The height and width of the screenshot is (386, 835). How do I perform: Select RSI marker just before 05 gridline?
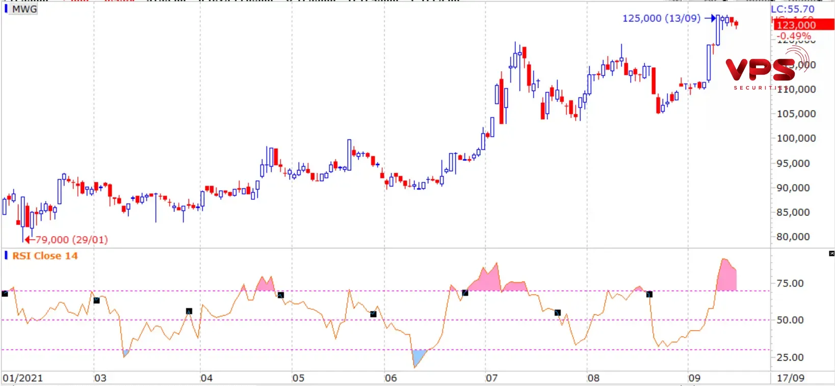click(280, 295)
